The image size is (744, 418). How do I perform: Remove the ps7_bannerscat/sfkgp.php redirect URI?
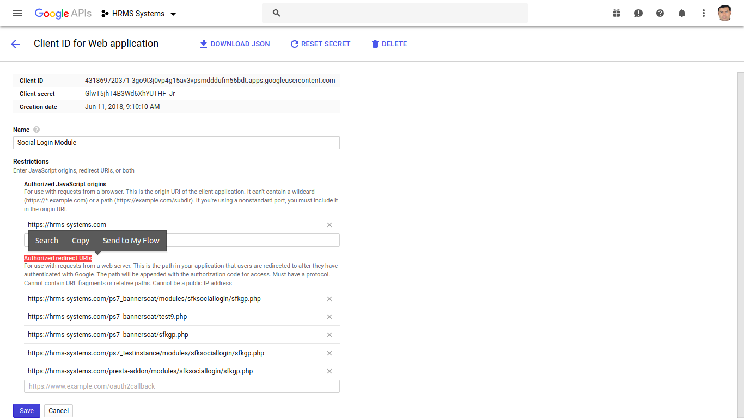(330, 335)
